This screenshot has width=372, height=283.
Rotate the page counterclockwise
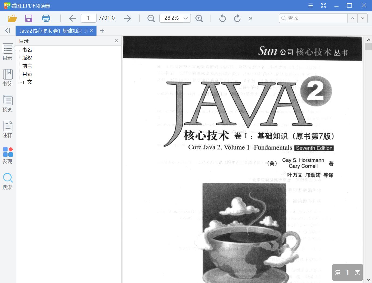[222, 18]
